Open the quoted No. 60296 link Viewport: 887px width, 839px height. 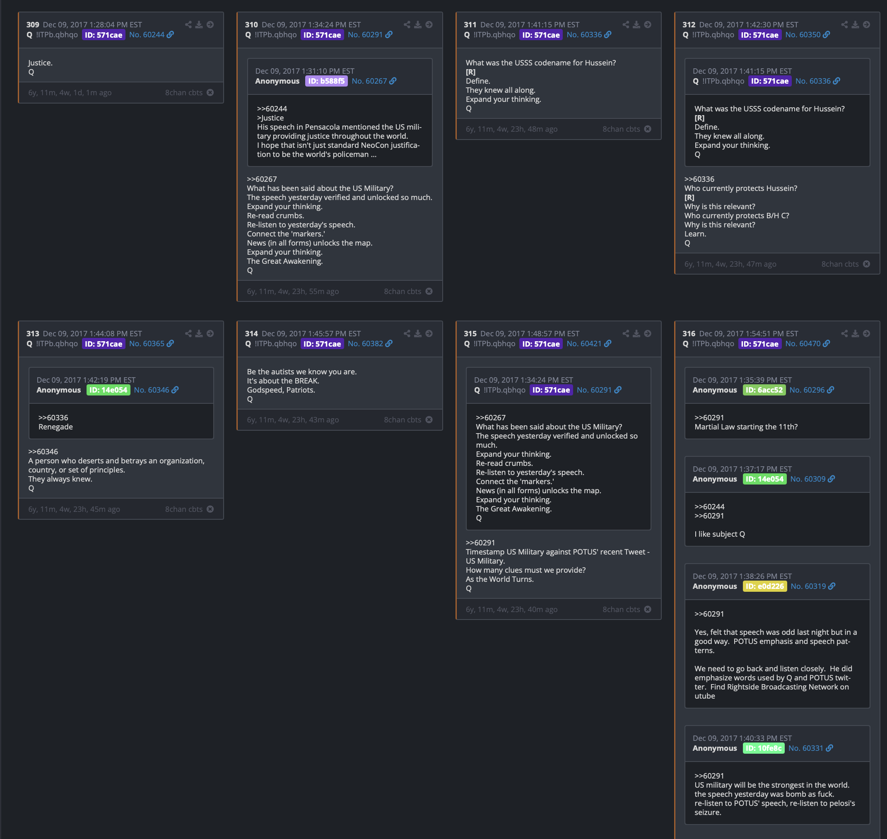click(811, 390)
